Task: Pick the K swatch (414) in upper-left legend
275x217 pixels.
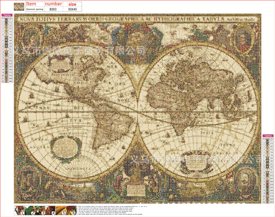Action: pos(6,23)
